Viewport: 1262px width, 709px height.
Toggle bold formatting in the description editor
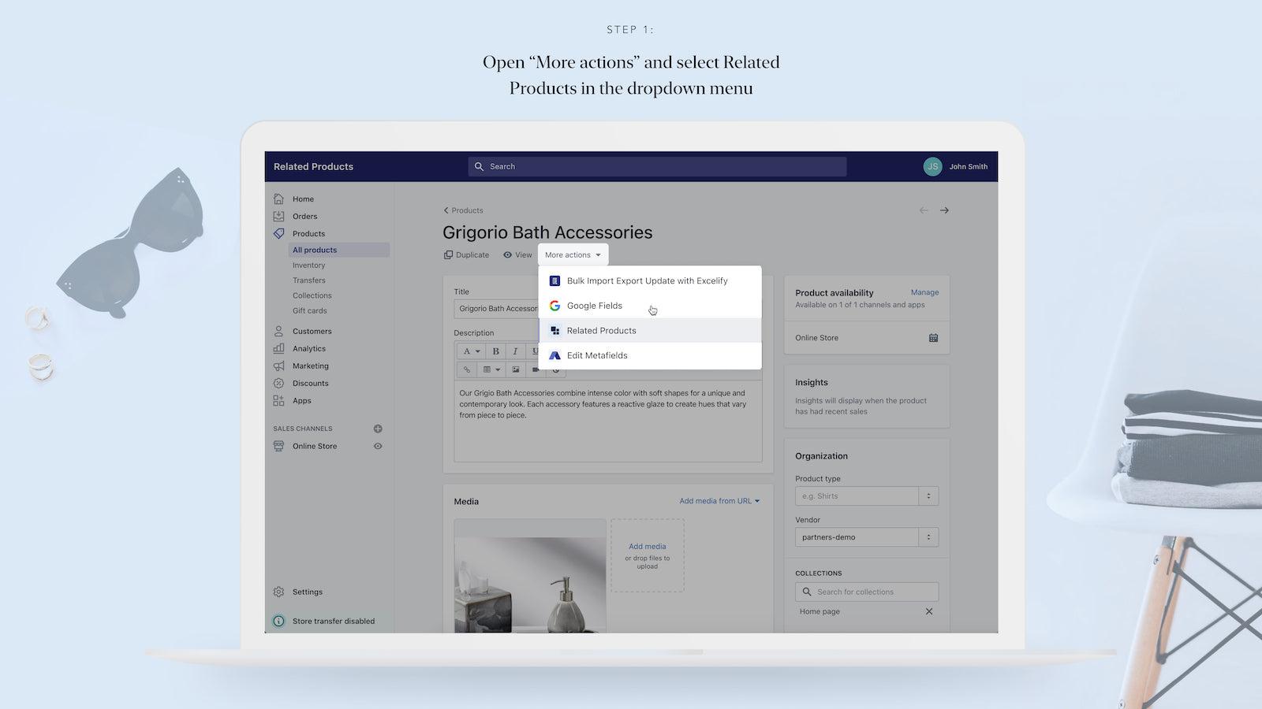pyautogui.click(x=495, y=351)
